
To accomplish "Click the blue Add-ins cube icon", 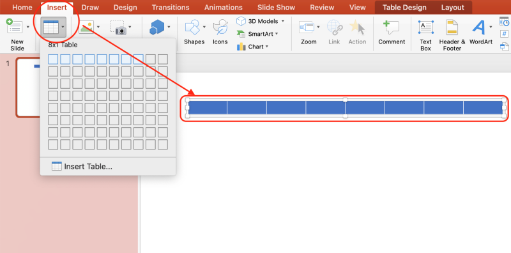I will pyautogui.click(x=156, y=27).
